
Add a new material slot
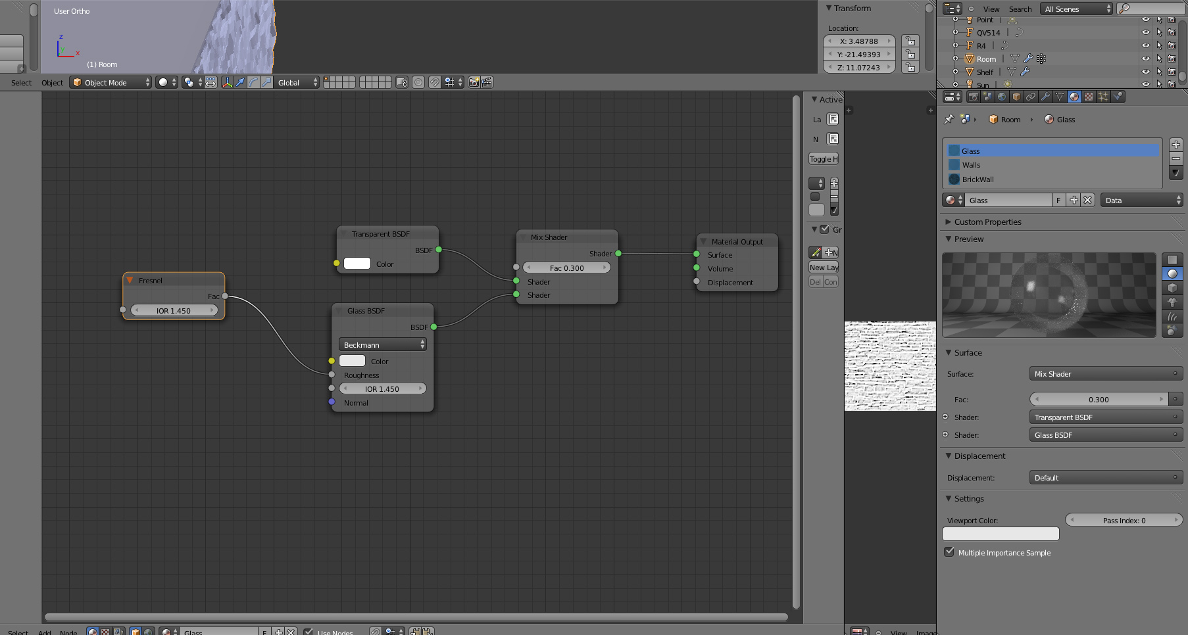(x=1176, y=145)
